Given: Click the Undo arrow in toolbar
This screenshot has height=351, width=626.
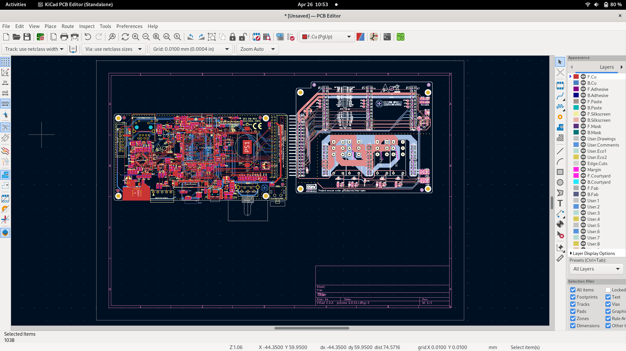Looking at the screenshot, I should 88,37.
